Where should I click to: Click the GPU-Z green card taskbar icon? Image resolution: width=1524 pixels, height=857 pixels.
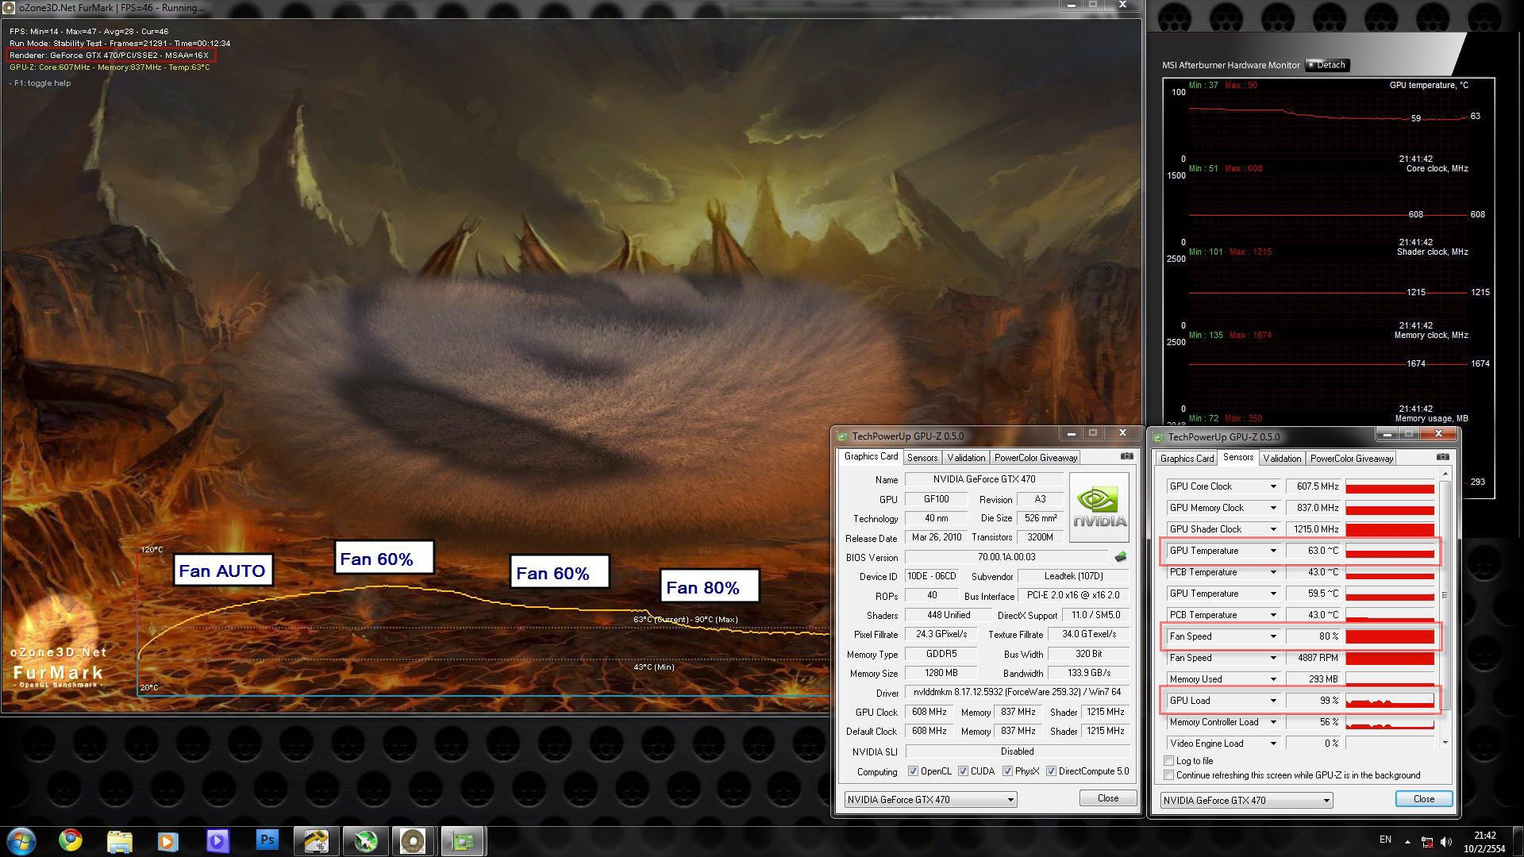click(x=462, y=840)
